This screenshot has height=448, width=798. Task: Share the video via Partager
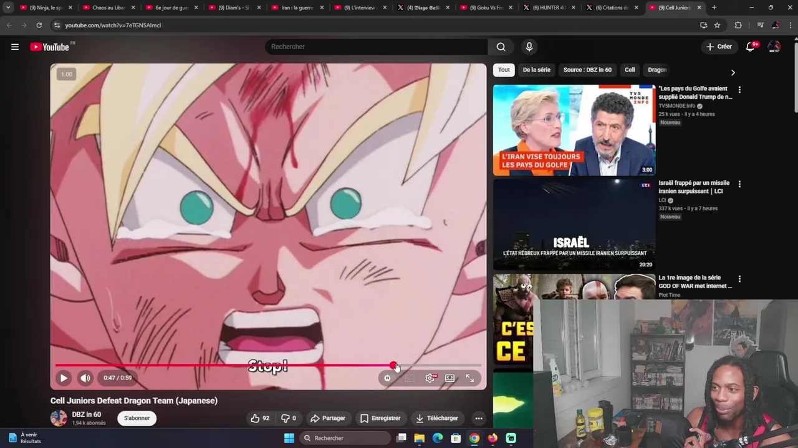click(328, 418)
